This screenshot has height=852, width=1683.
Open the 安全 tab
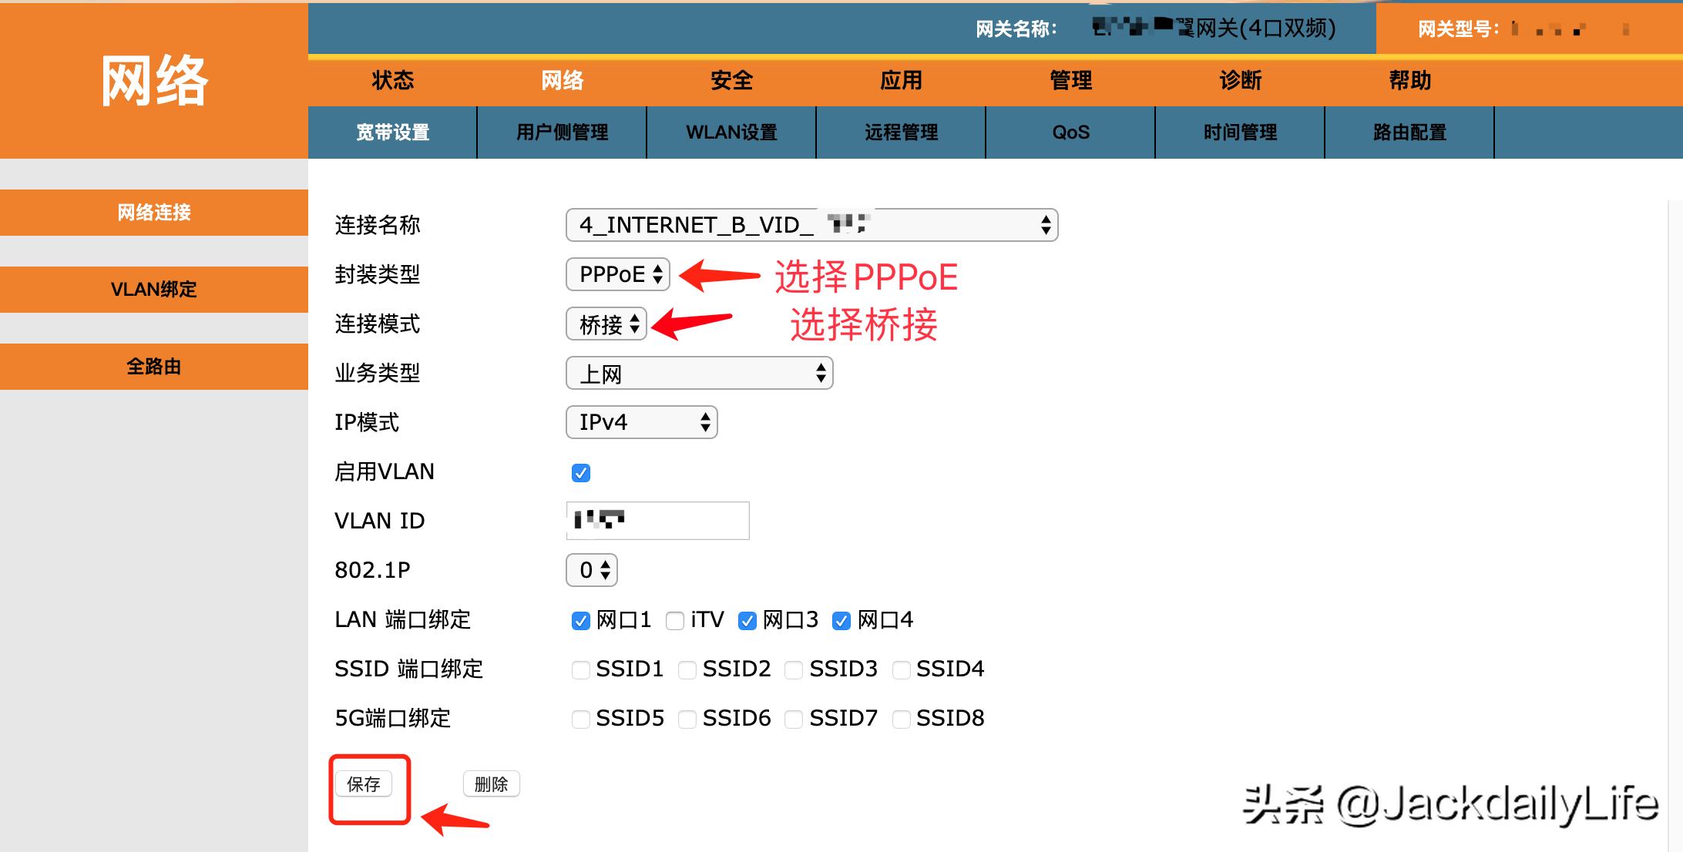(x=731, y=79)
